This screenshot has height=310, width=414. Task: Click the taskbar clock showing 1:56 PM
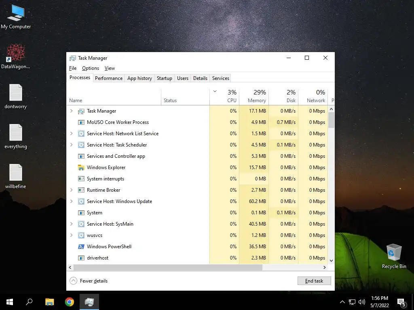coord(379,302)
